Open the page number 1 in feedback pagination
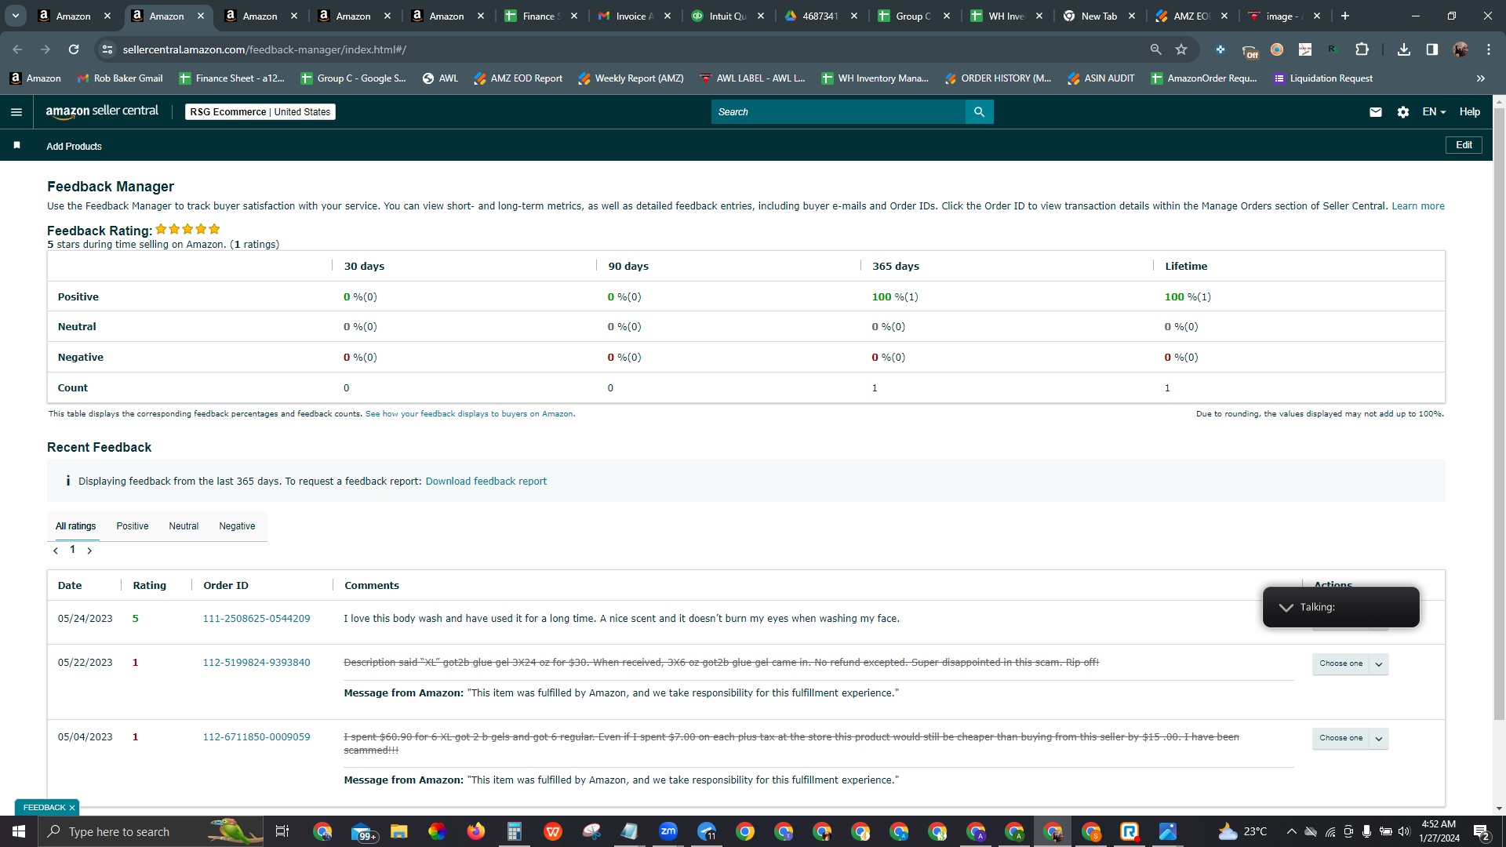Viewport: 1506px width, 847px height. point(73,550)
